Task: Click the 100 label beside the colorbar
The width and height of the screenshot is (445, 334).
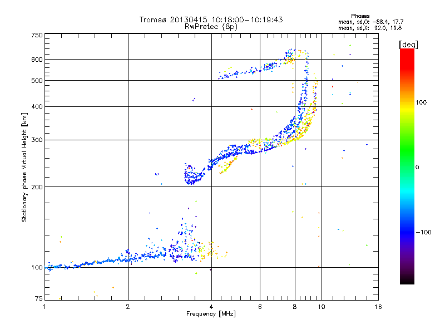Action: coord(421,102)
